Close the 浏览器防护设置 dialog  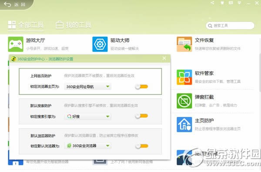pyautogui.click(x=164, y=58)
